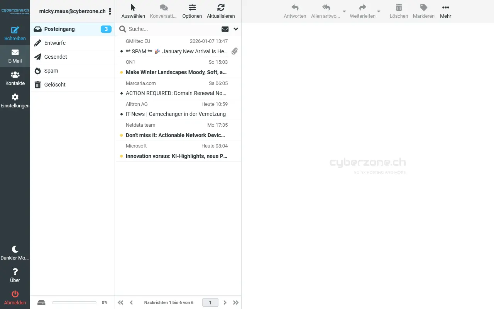
Task: Click the Abmelden power icon
Action: (15, 294)
